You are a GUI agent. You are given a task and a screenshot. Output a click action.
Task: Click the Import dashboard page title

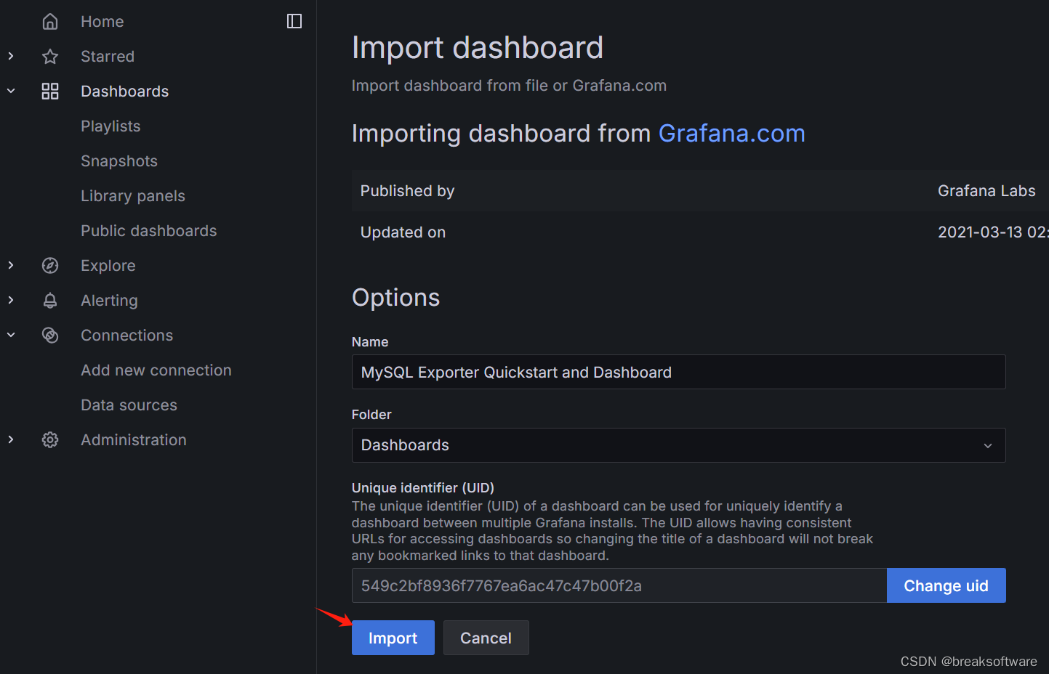[x=478, y=48]
